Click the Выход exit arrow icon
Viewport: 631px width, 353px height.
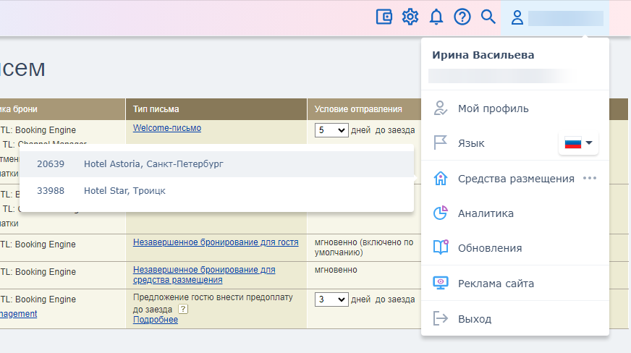click(x=440, y=318)
